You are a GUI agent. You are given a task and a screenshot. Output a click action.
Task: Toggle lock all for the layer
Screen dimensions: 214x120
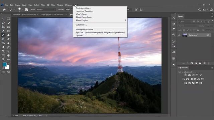coord(198,30)
